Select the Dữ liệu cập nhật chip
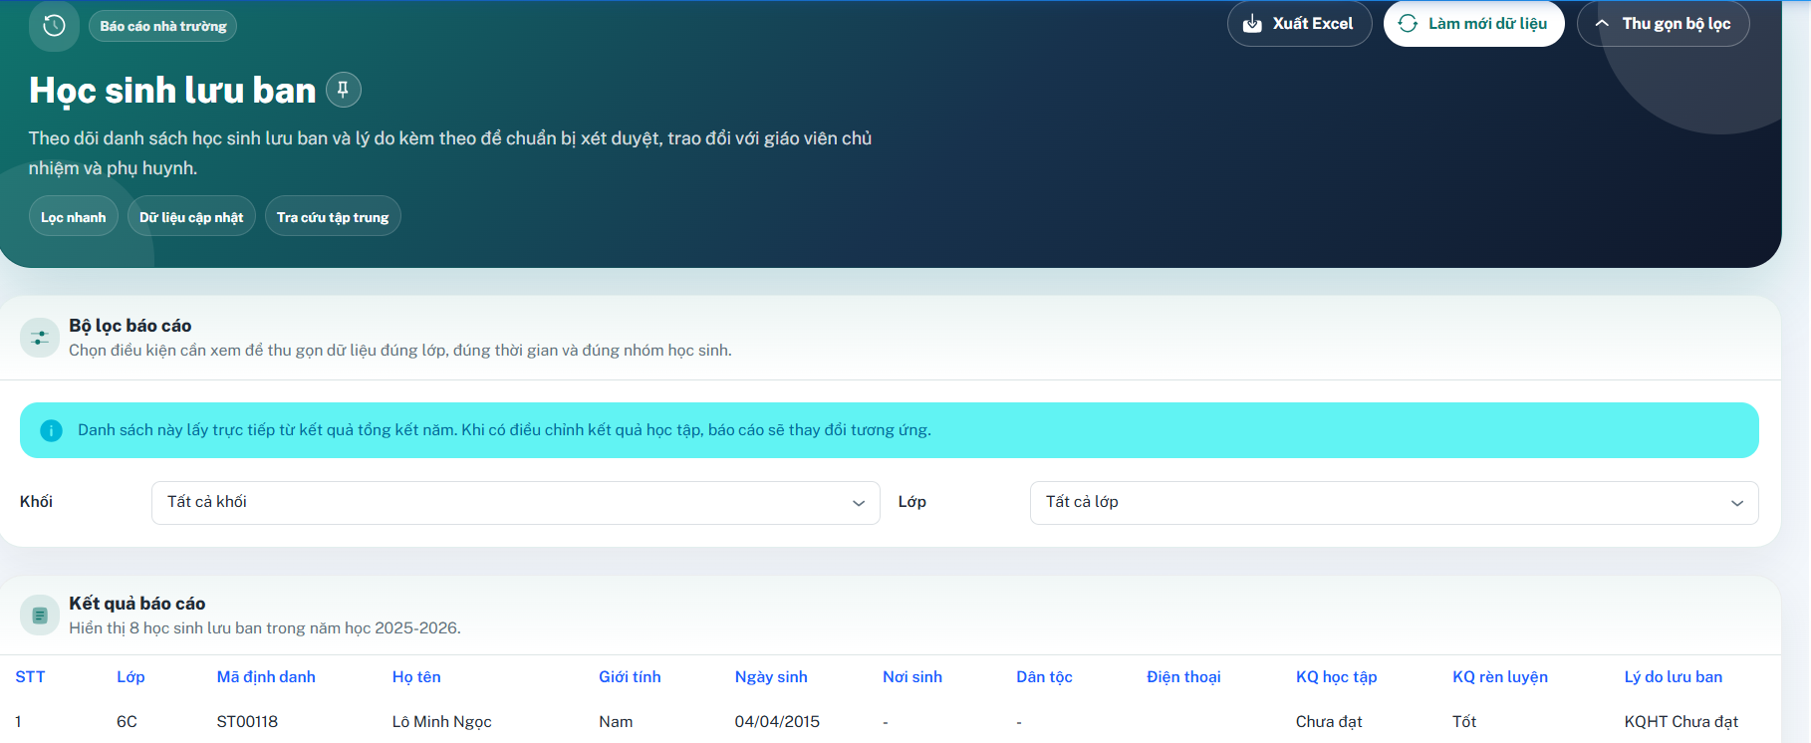1811x743 pixels. pos(191,217)
